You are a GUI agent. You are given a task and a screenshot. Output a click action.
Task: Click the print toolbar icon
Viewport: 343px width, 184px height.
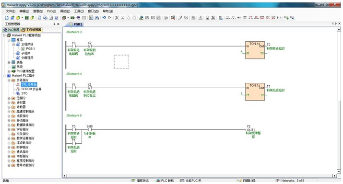click(x=45, y=18)
